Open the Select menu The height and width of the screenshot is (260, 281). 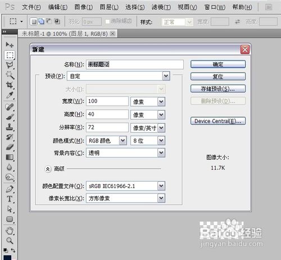[135, 7]
